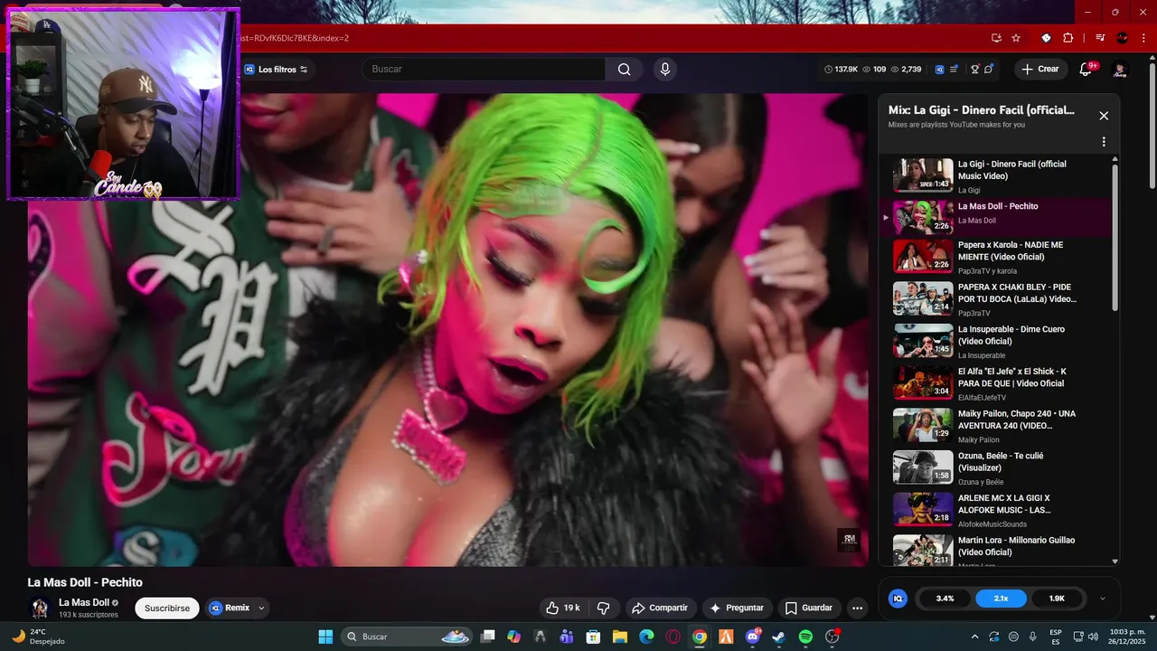Click vidIQ icon in score panel
Image resolution: width=1157 pixels, height=651 pixels.
pos(898,599)
